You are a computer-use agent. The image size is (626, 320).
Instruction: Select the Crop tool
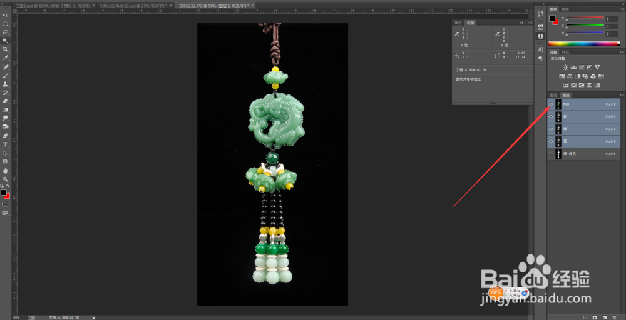click(5, 49)
